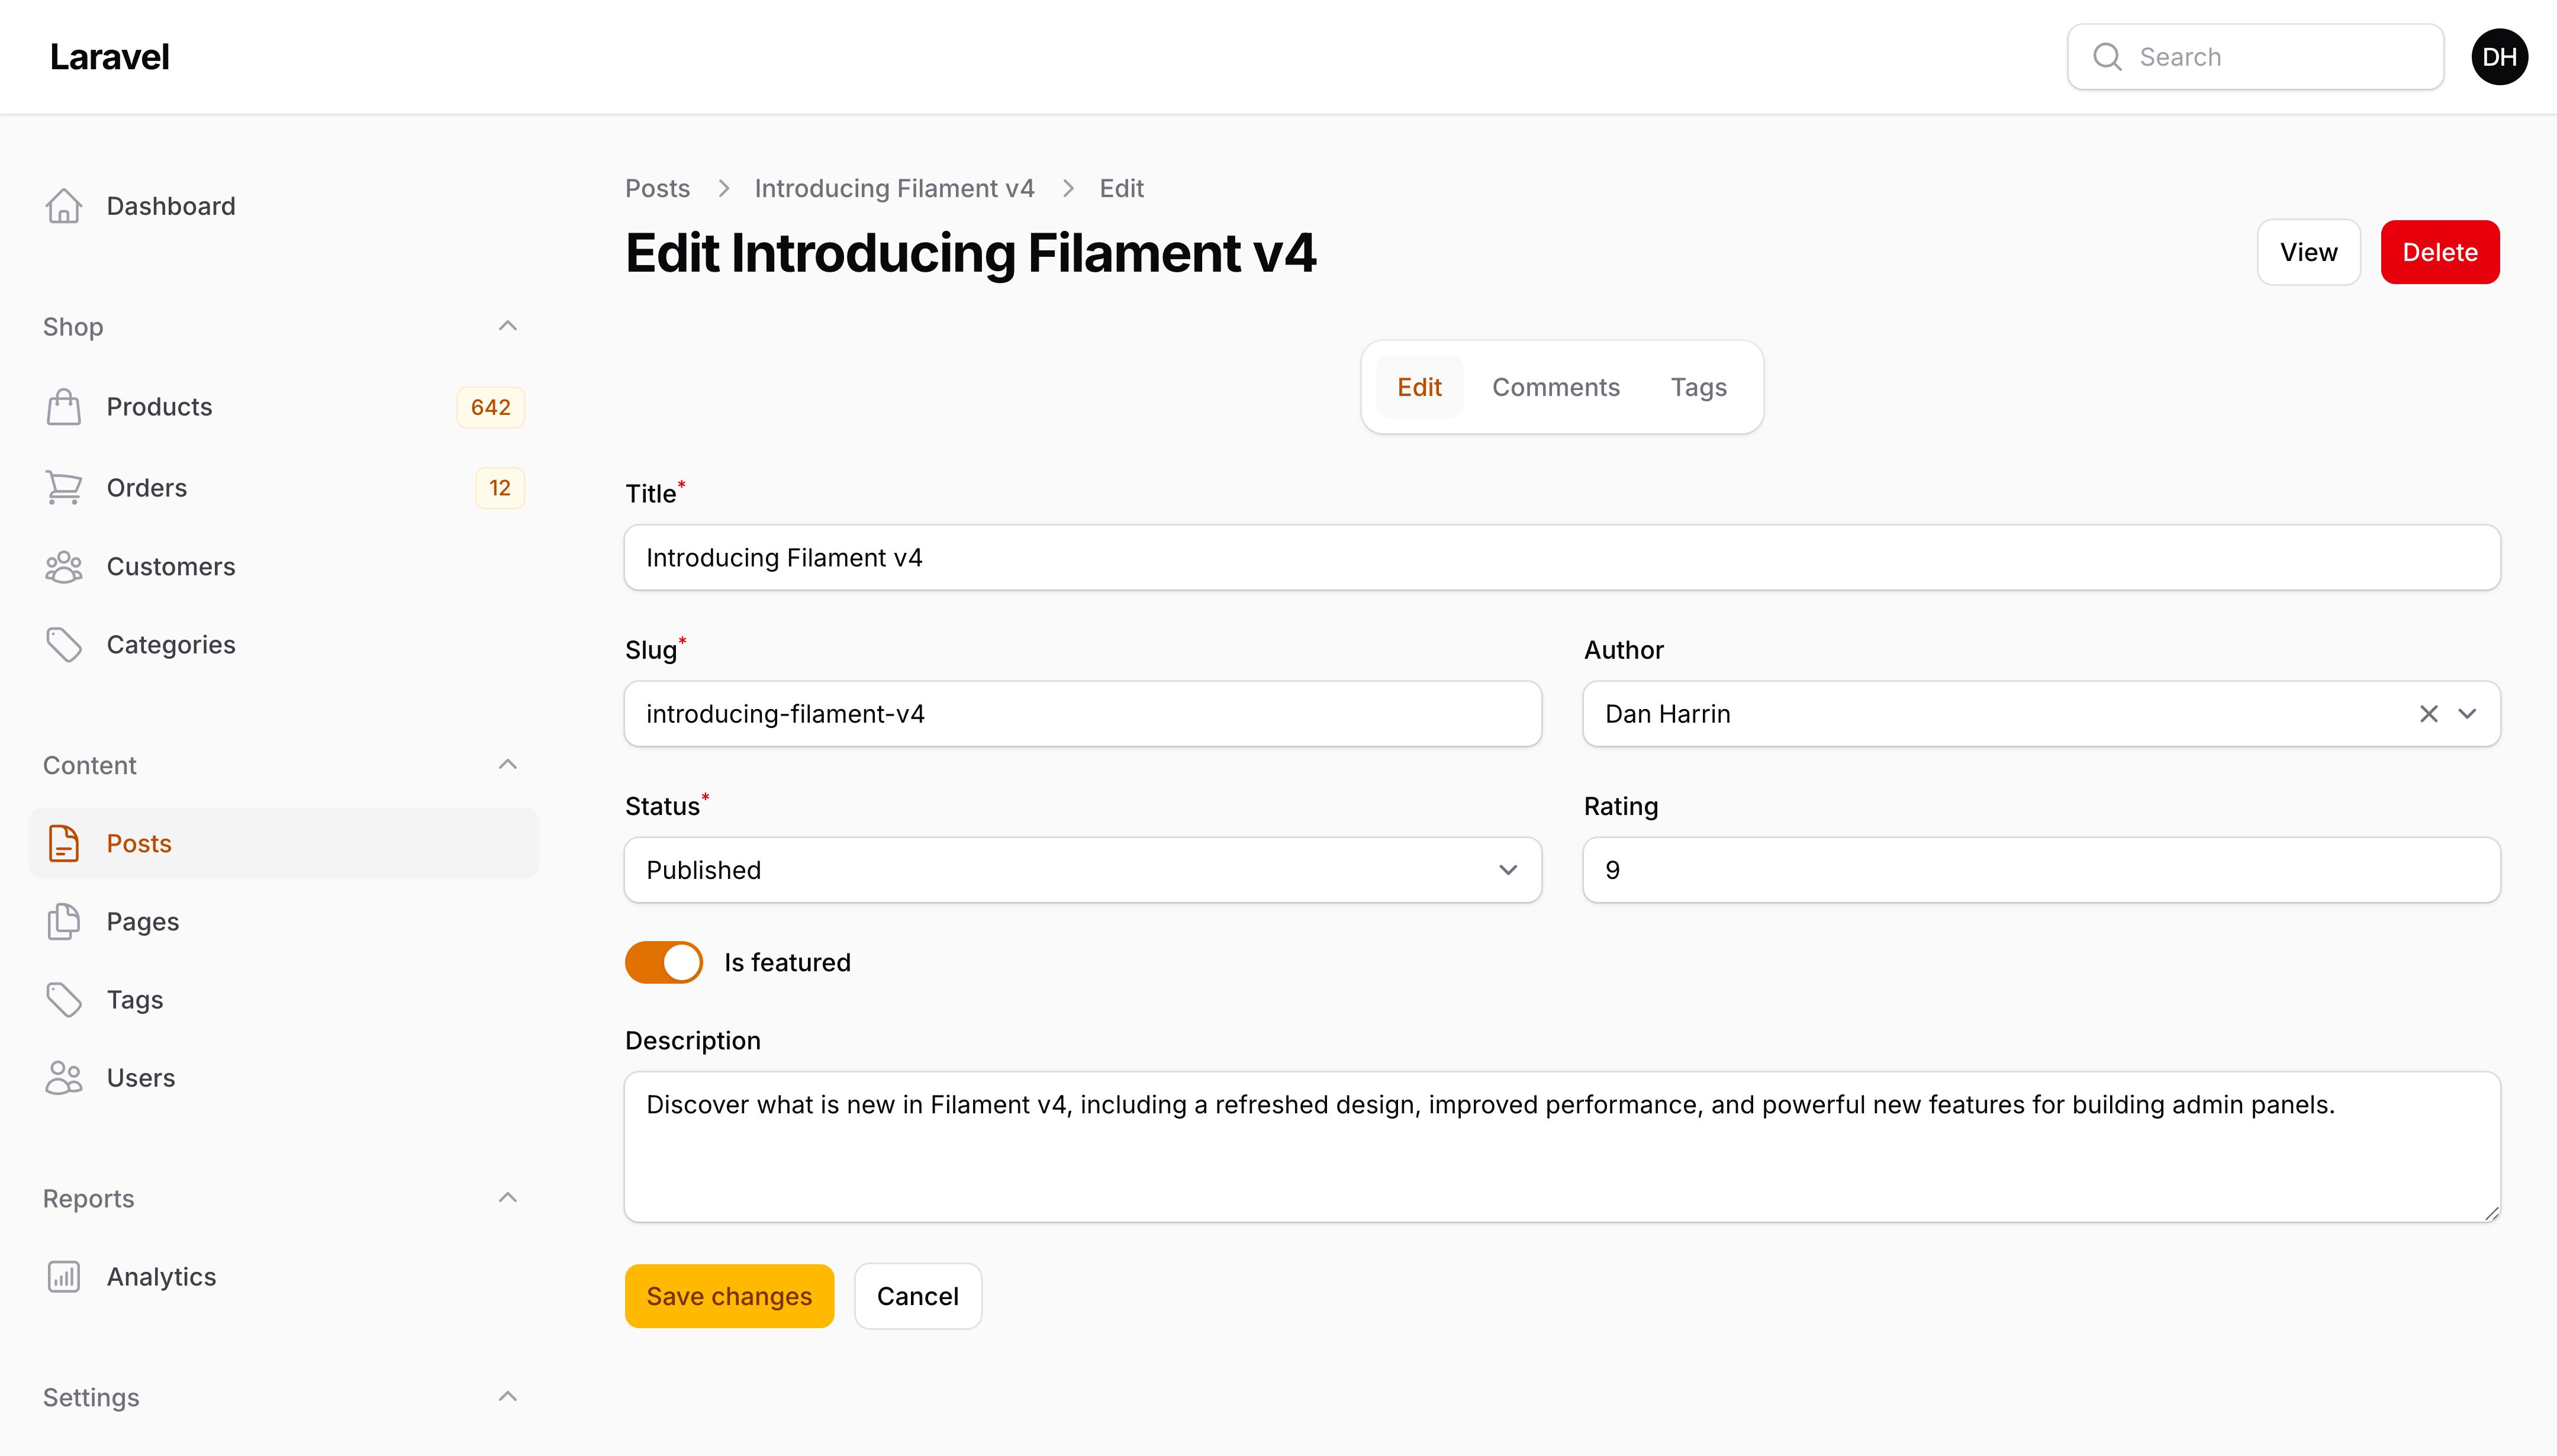Switch to the Tags tab
Viewport: 2557px width, 1456px height.
coord(1699,387)
